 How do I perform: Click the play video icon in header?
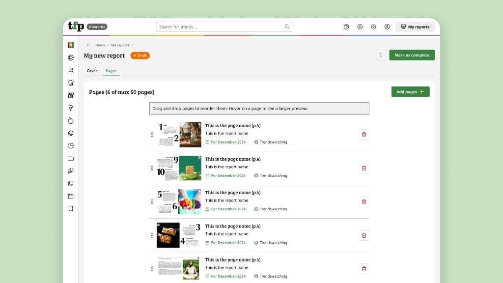pyautogui.click(x=360, y=27)
